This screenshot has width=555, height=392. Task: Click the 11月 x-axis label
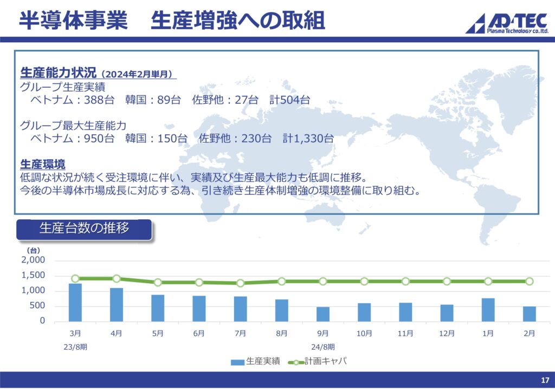pyautogui.click(x=405, y=334)
